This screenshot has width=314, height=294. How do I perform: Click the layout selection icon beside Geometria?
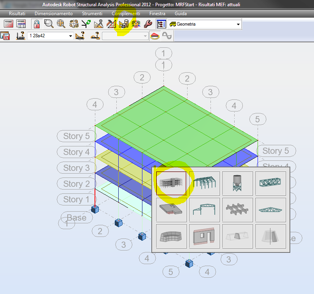(x=161, y=24)
